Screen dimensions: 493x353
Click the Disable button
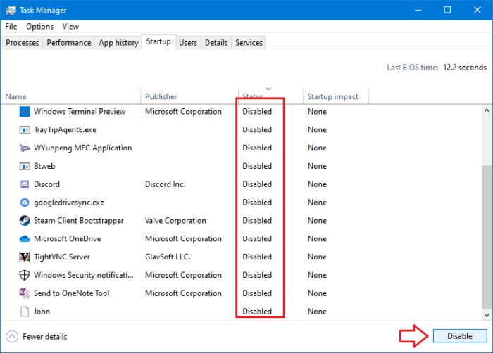pyautogui.click(x=460, y=336)
